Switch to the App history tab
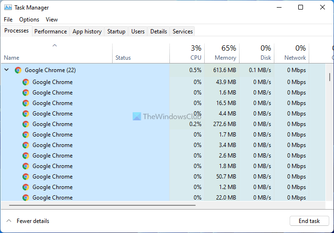Image resolution: width=334 pixels, height=233 pixels. 87,32
